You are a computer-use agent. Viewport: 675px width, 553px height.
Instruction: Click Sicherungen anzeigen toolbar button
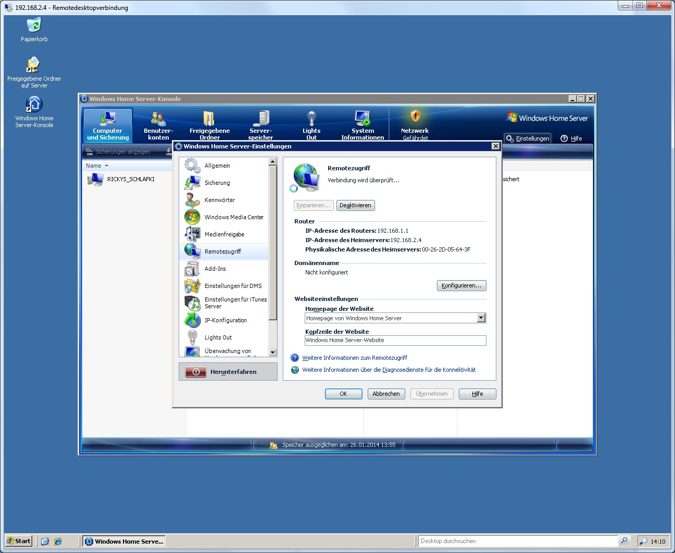(x=118, y=152)
